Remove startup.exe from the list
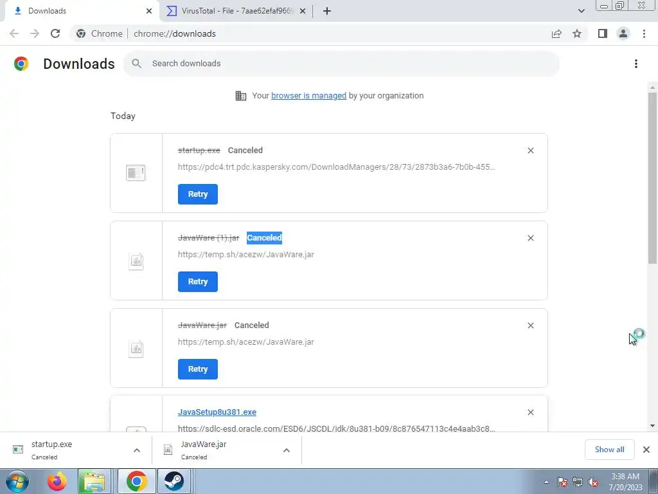The height and width of the screenshot is (494, 658). pos(530,151)
